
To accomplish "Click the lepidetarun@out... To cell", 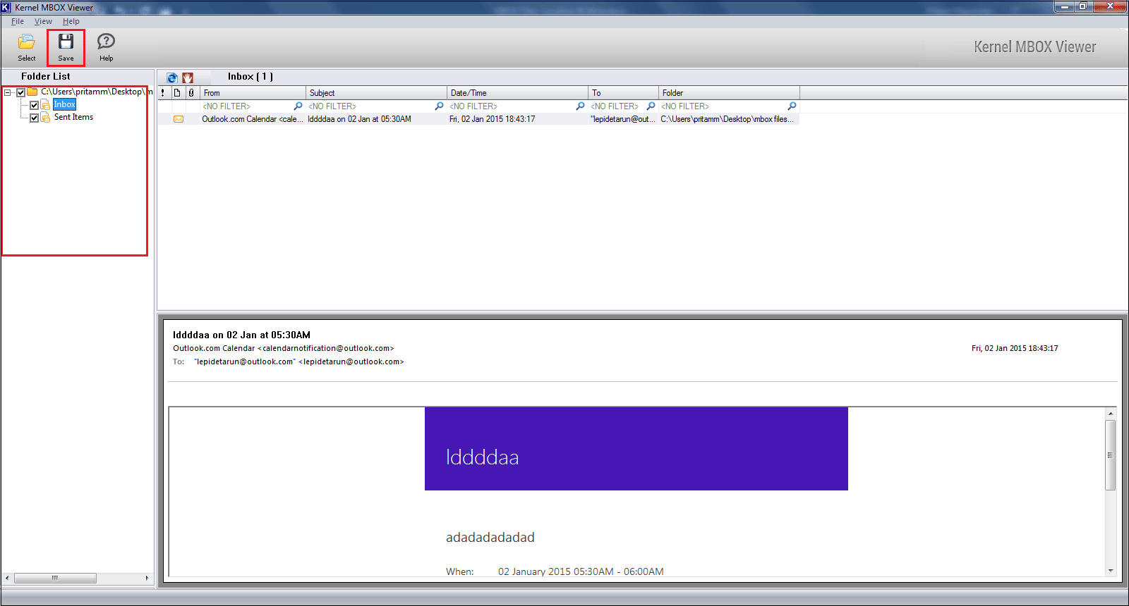I will pos(623,119).
